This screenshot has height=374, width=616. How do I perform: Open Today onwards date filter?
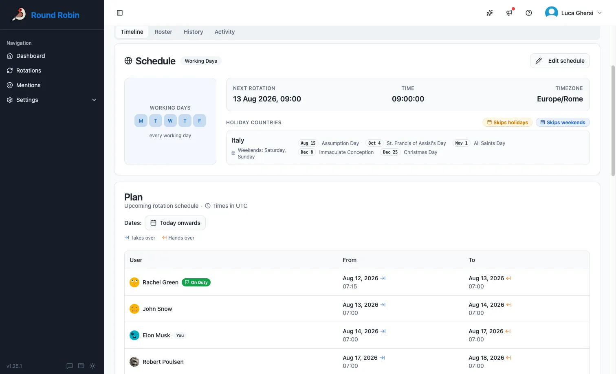tap(175, 223)
